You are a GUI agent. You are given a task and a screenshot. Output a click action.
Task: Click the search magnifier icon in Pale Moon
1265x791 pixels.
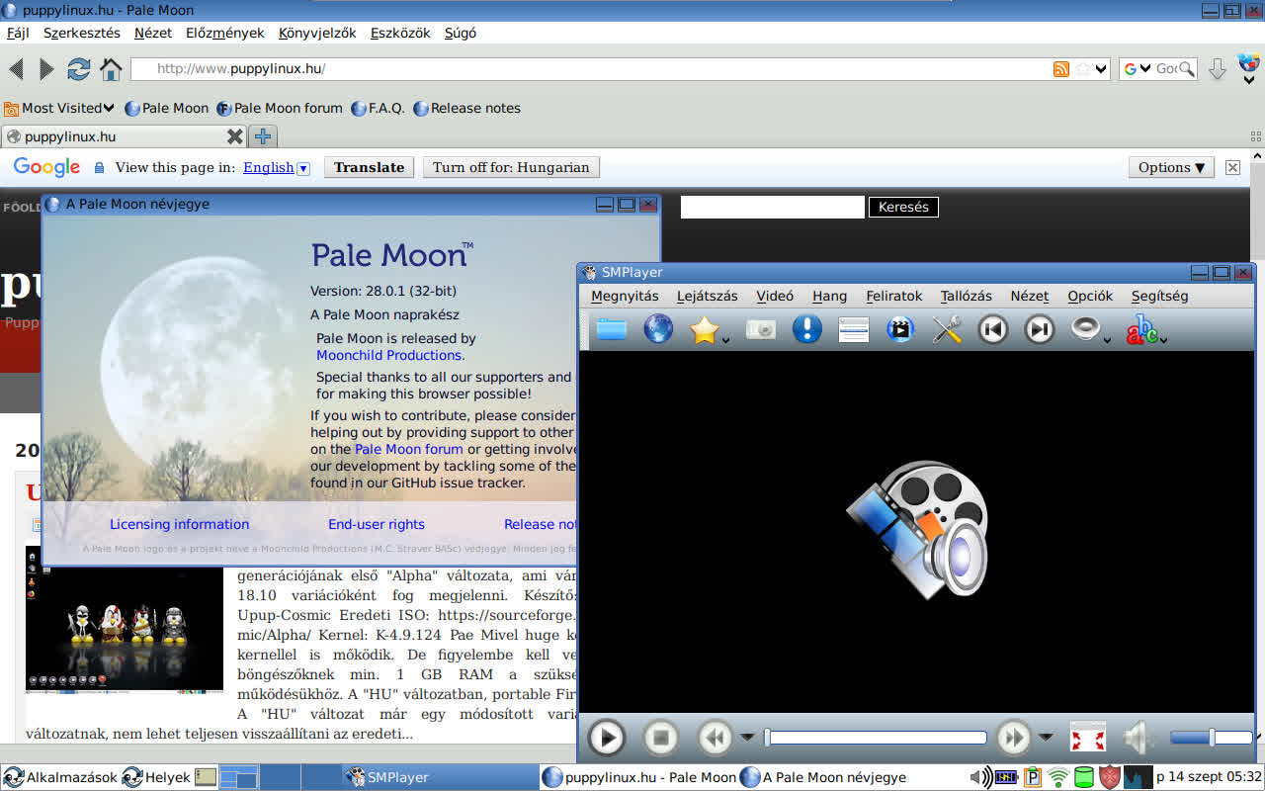tap(1187, 69)
